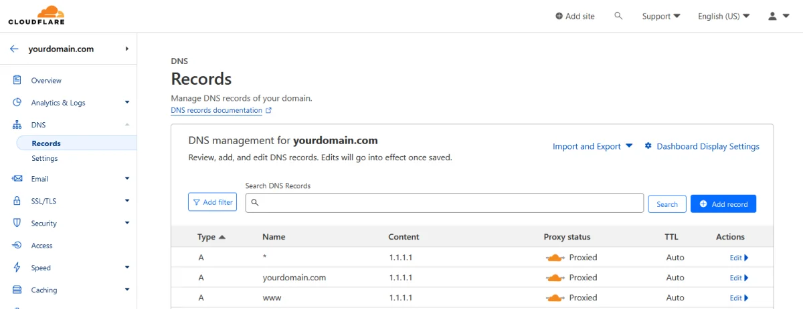803x309 pixels.
Task: Click the Speed lightning bolt icon
Action: 17,268
